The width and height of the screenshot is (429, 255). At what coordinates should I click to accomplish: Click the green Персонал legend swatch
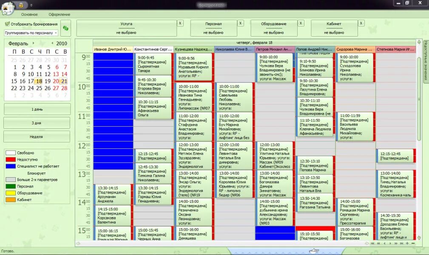(10, 186)
